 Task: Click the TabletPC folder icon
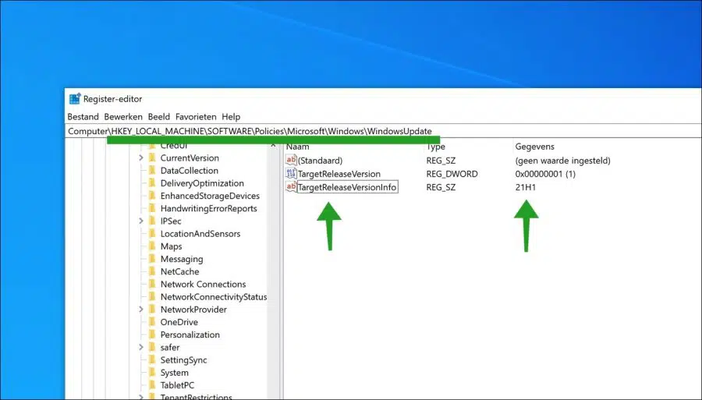pyautogui.click(x=152, y=385)
